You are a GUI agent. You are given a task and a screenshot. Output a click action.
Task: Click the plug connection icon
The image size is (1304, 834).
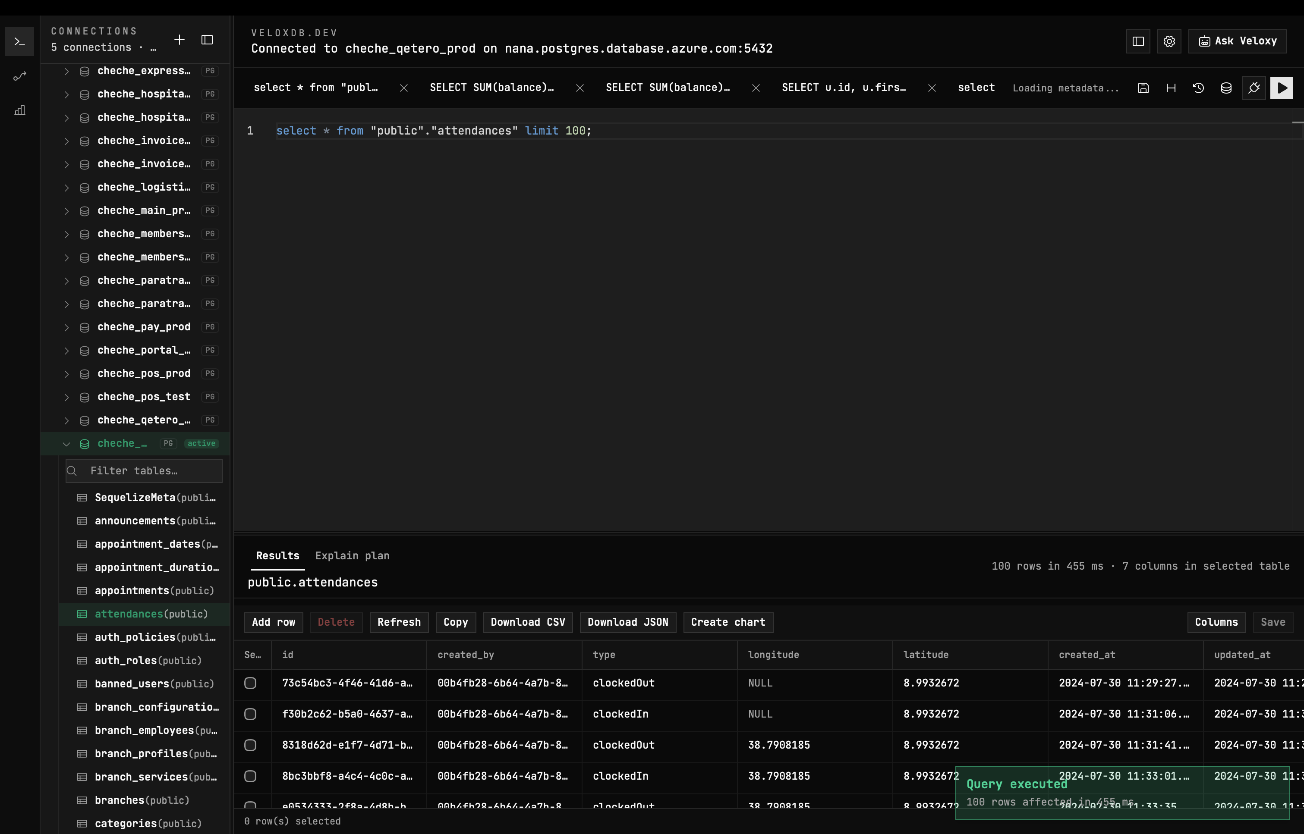click(x=1254, y=88)
